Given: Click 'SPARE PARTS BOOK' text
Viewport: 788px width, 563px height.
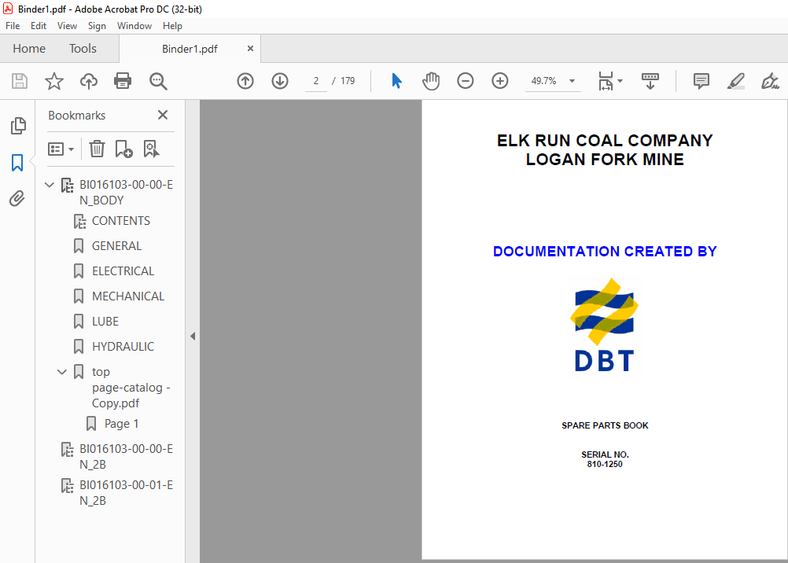Looking at the screenshot, I should [x=605, y=425].
